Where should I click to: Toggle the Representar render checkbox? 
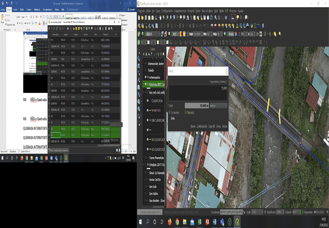[x=303, y=212]
